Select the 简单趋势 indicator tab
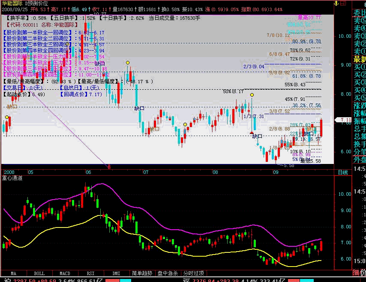This screenshot has height=282, width=366. coord(142,273)
